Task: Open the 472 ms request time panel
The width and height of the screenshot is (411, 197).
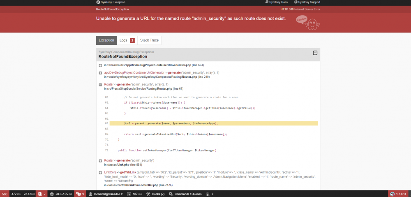Action: click(16, 194)
